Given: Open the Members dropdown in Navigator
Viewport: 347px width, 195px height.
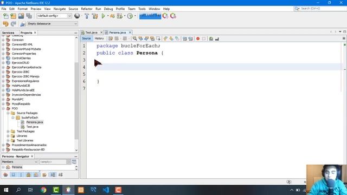Looking at the screenshot, I should 36,162.
